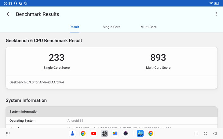The image size is (223, 139).
Task: Tap the headphones icon in status bar
Action: click(16, 3)
